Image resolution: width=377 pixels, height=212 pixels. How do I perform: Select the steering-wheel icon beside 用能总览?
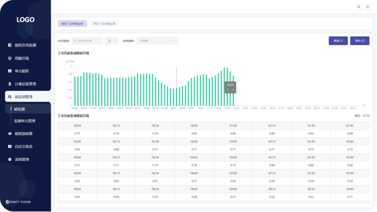pos(10,58)
